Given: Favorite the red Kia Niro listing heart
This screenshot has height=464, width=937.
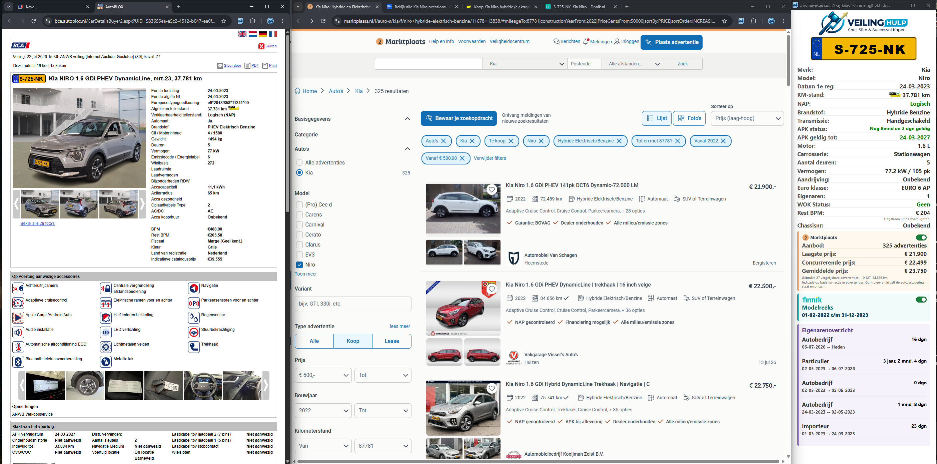Looking at the screenshot, I should point(492,289).
